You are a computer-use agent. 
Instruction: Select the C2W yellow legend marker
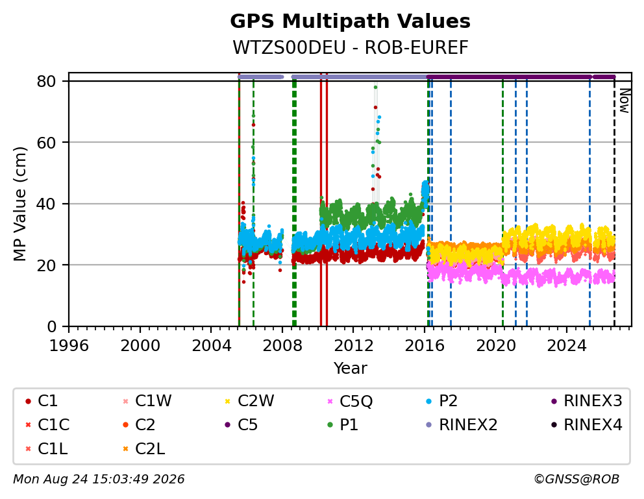pyautogui.click(x=227, y=401)
